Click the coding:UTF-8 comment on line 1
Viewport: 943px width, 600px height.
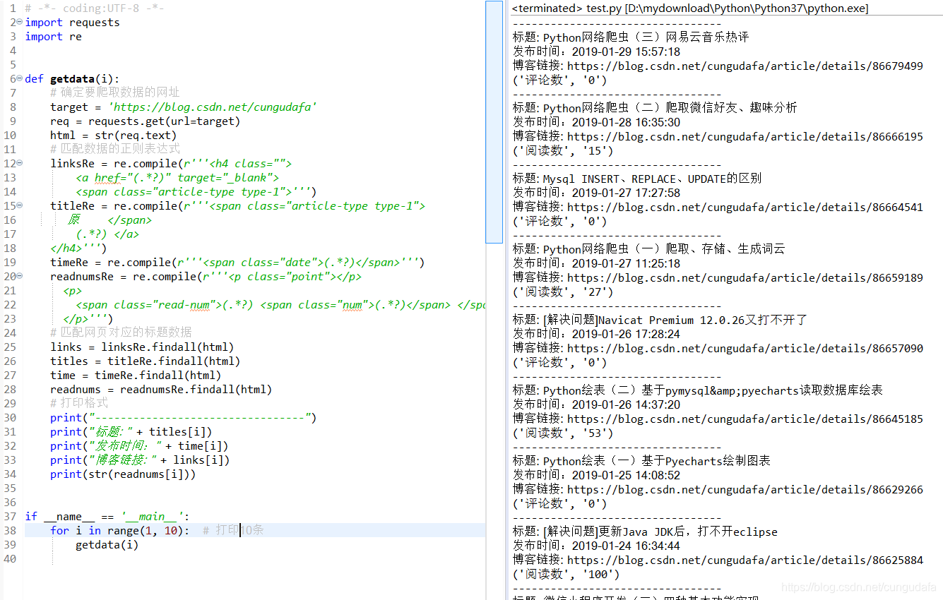point(95,8)
